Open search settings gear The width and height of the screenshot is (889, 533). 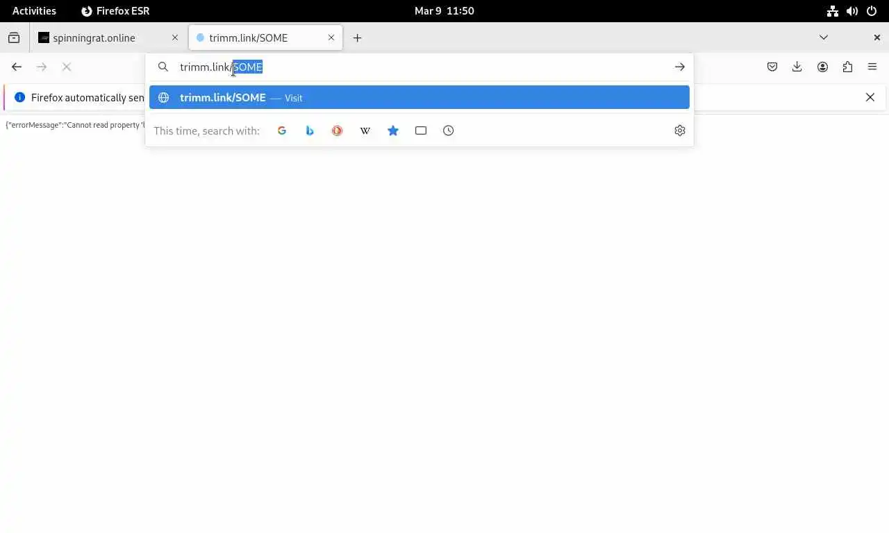pyautogui.click(x=680, y=130)
